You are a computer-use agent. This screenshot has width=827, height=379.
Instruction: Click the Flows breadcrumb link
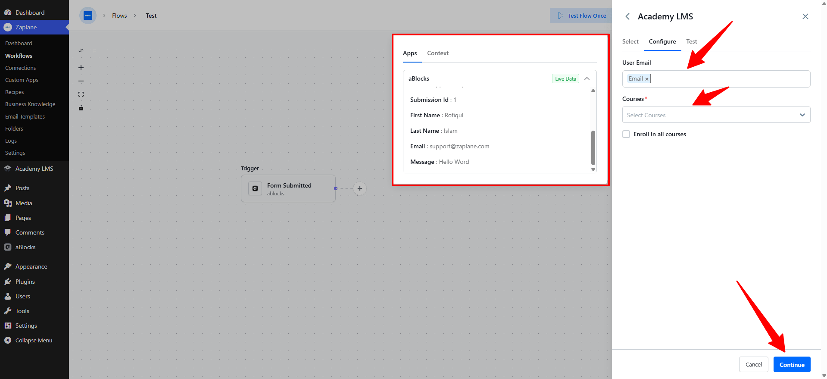point(119,16)
